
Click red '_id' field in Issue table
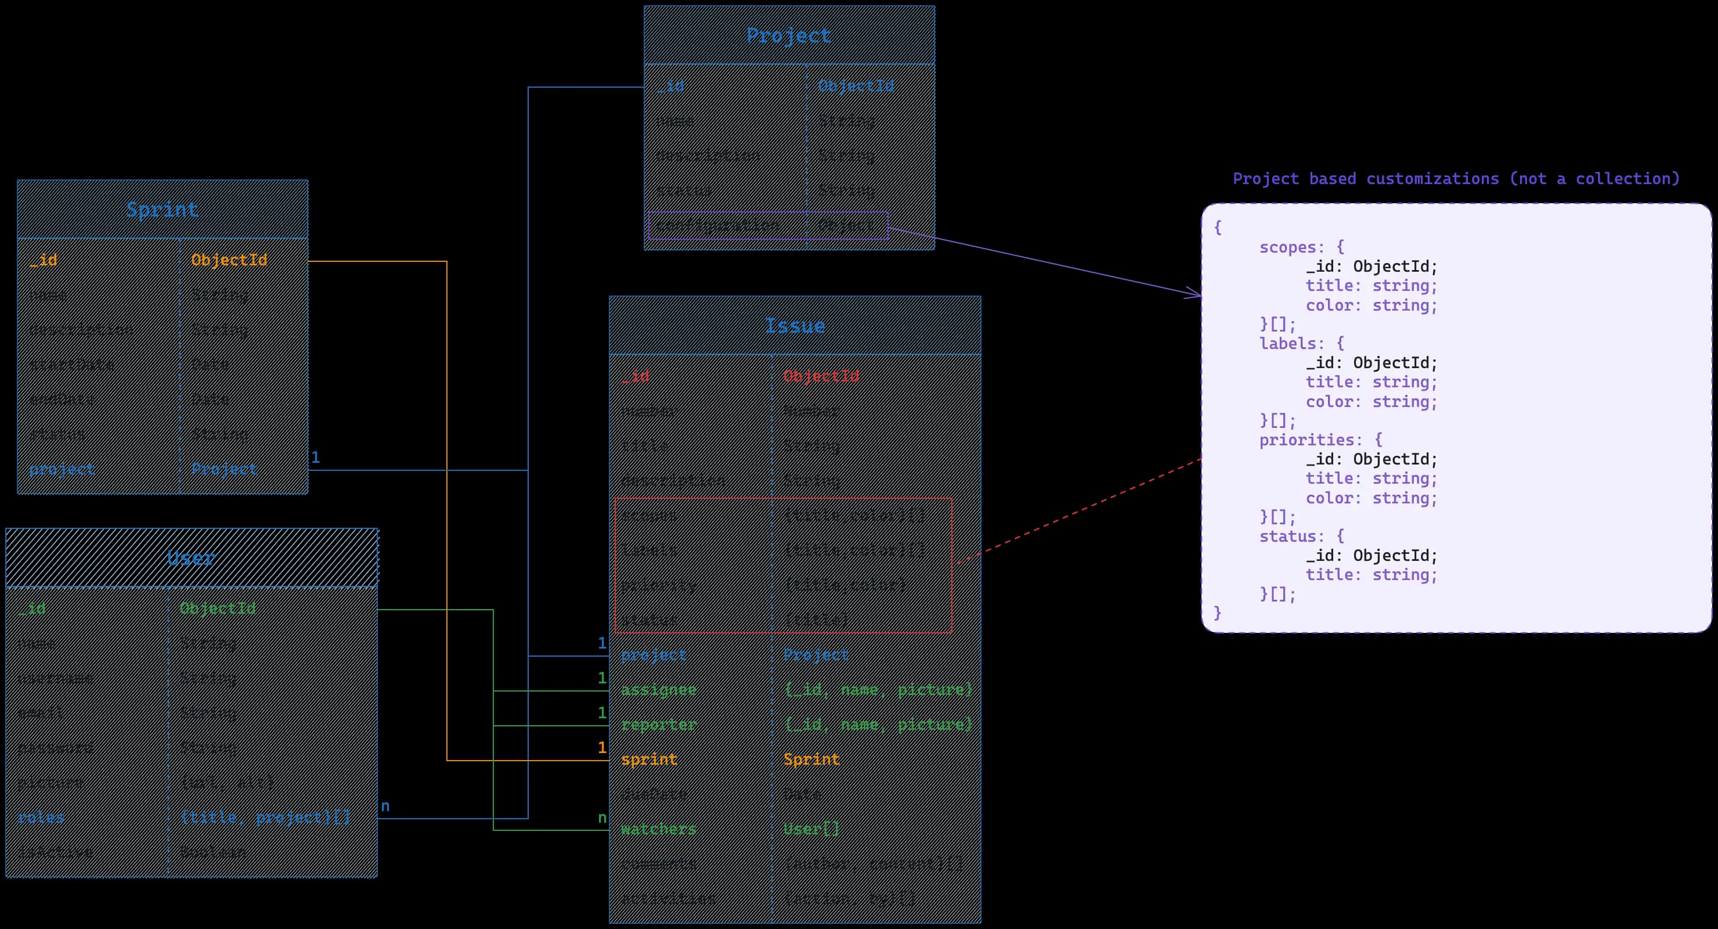click(636, 376)
